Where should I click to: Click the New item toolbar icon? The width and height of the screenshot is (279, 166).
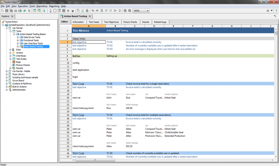coord(2,11)
